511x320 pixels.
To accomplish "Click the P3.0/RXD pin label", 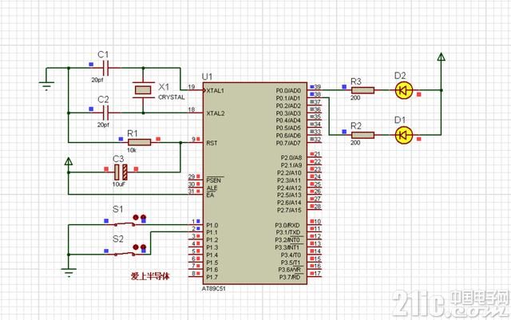I will 287,226.
